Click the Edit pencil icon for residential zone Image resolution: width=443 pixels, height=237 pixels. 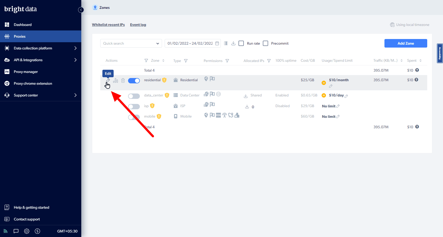pos(108,80)
